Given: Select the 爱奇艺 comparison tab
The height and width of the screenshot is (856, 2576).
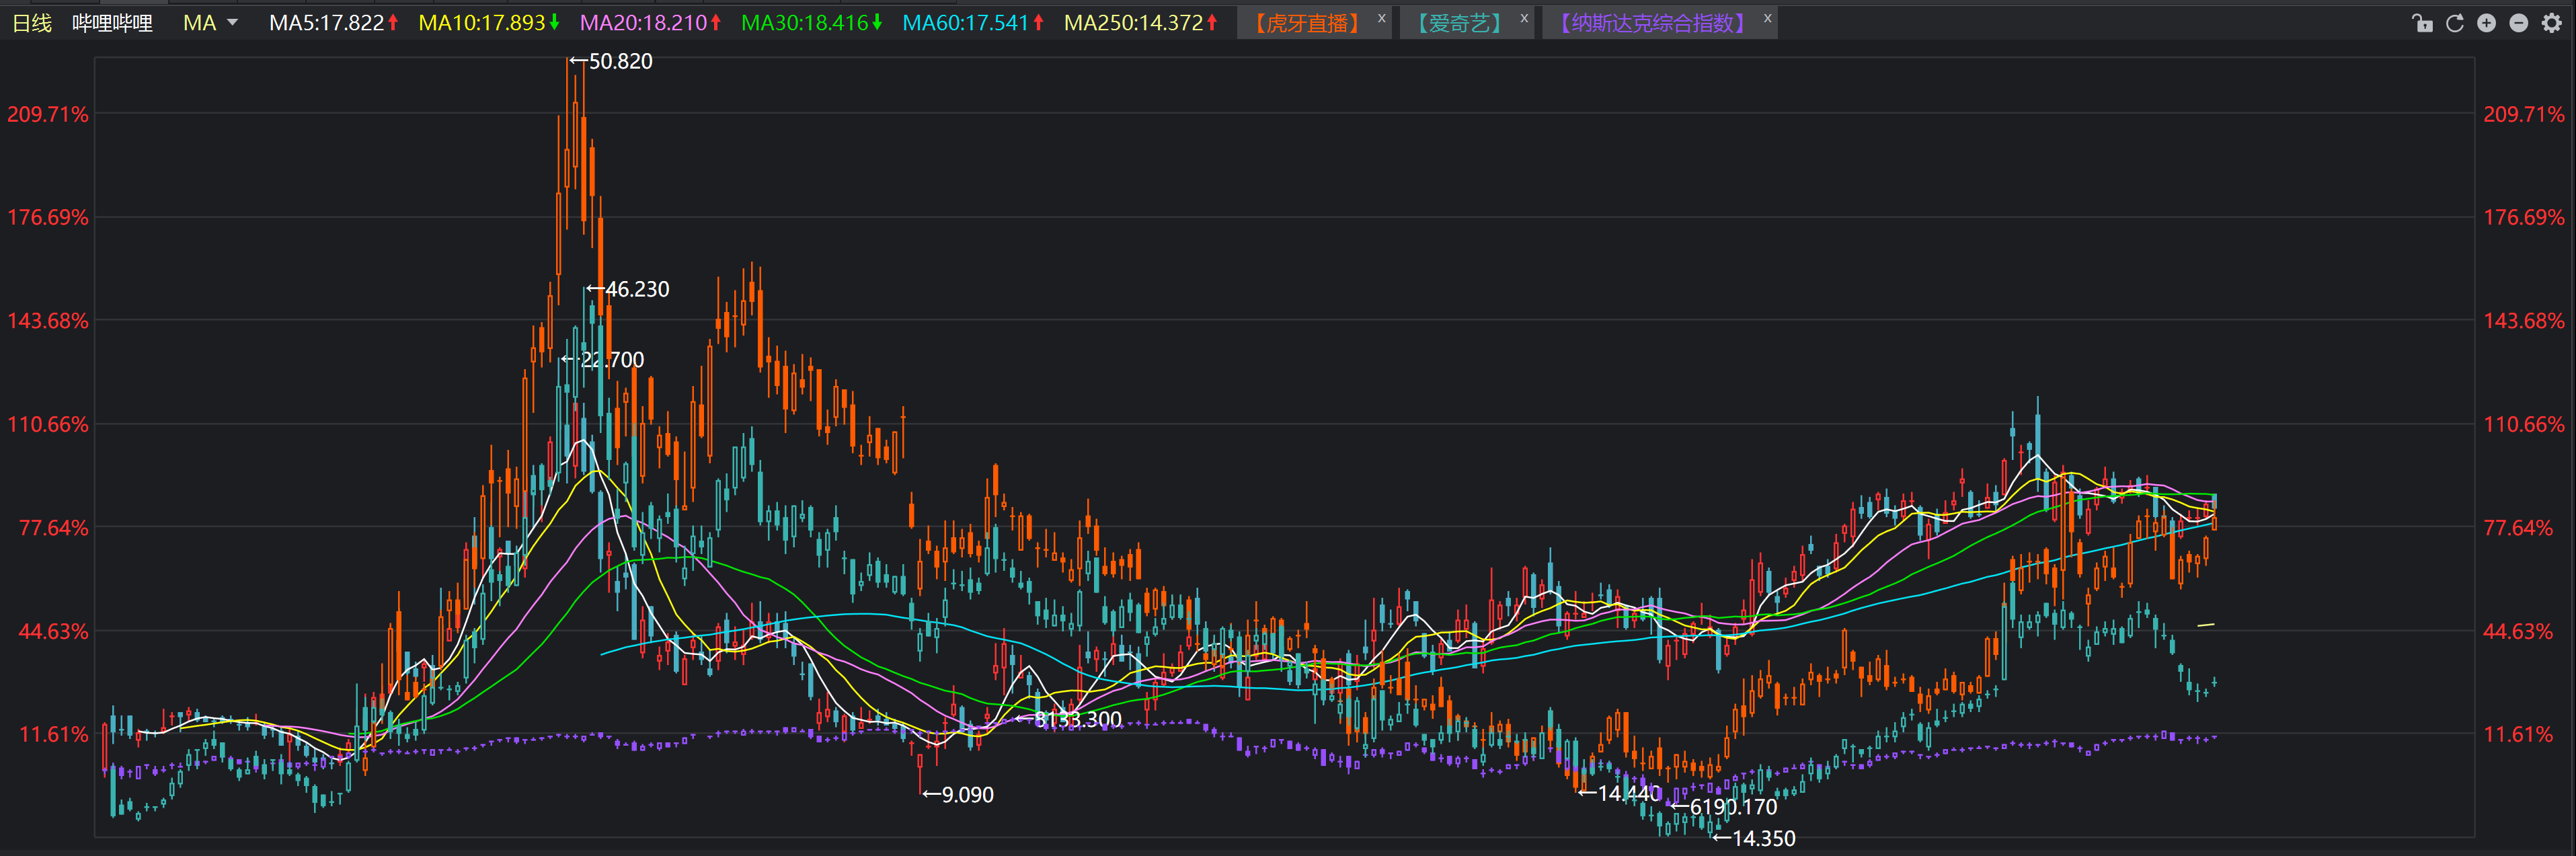Looking at the screenshot, I should 1460,23.
